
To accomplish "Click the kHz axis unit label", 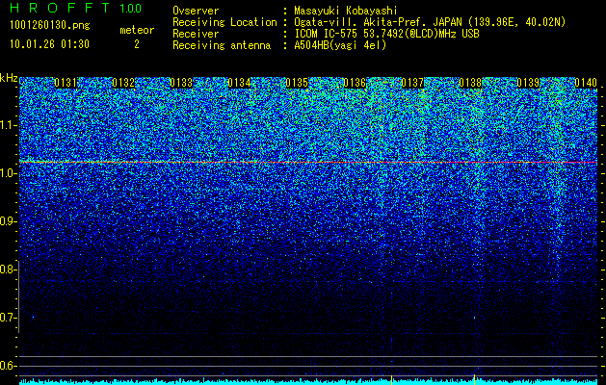I will (9, 78).
